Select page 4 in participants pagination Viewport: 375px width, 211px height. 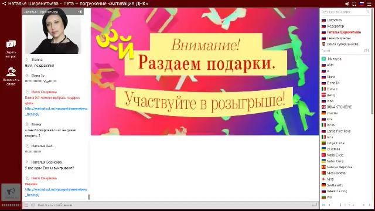[353, 205]
